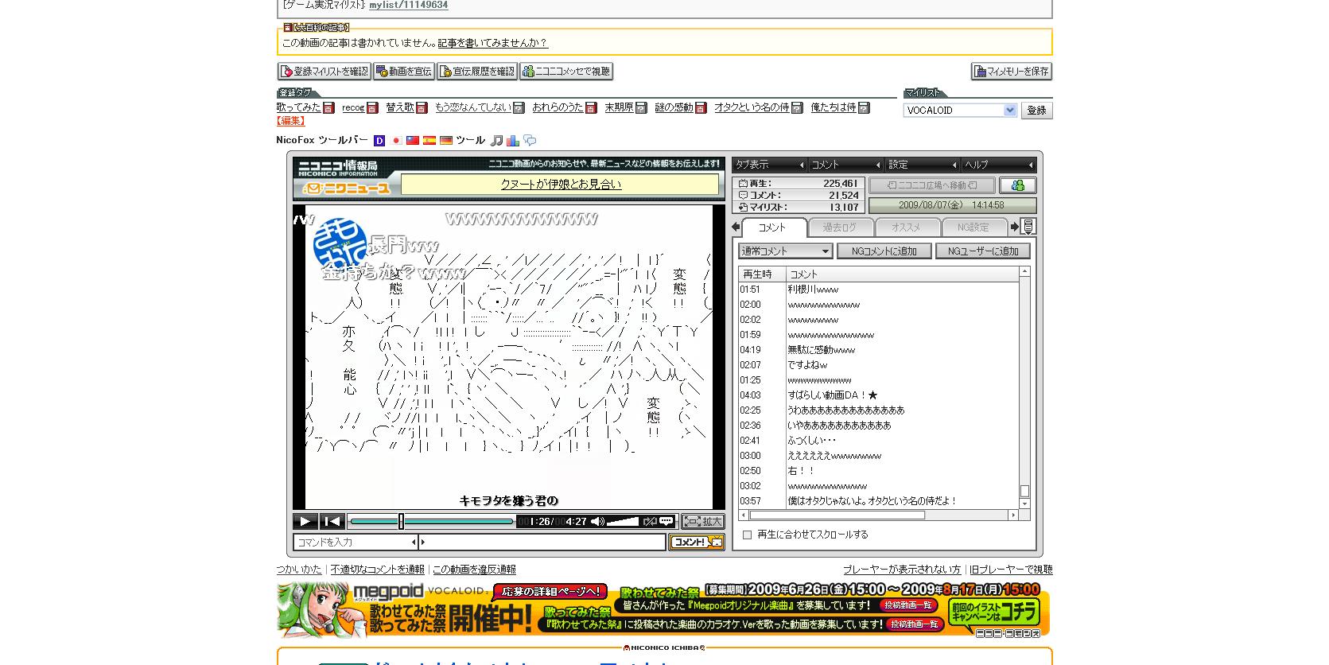Click the NicoFox toolbar music note icon
Screen dimensions: 1329x665
497,141
